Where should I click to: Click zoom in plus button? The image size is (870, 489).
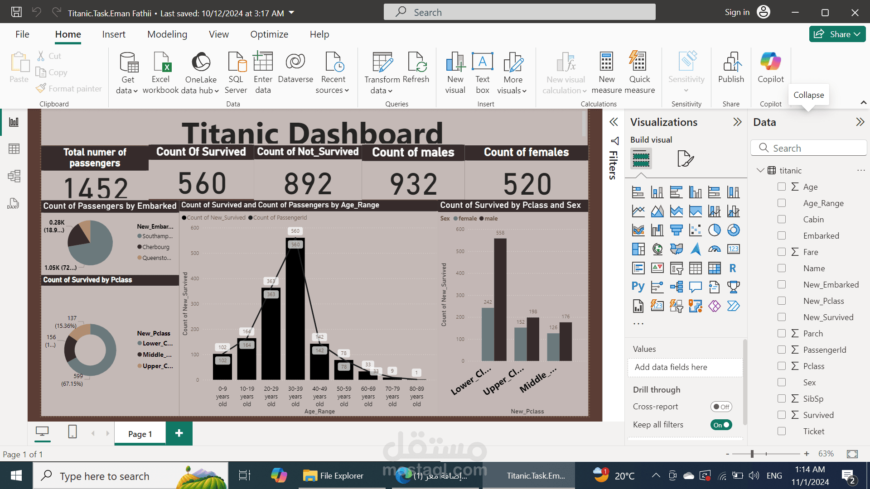[807, 454]
